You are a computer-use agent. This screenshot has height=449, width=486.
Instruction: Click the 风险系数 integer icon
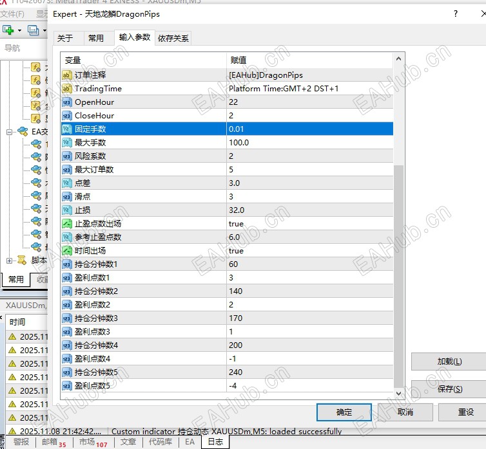coord(66,156)
